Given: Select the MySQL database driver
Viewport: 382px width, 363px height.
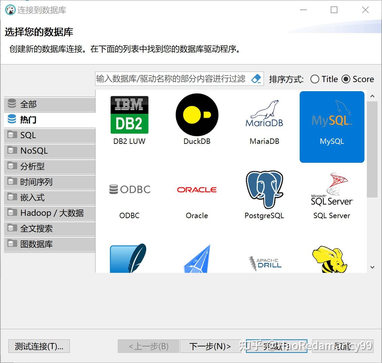Looking at the screenshot, I should [331, 127].
